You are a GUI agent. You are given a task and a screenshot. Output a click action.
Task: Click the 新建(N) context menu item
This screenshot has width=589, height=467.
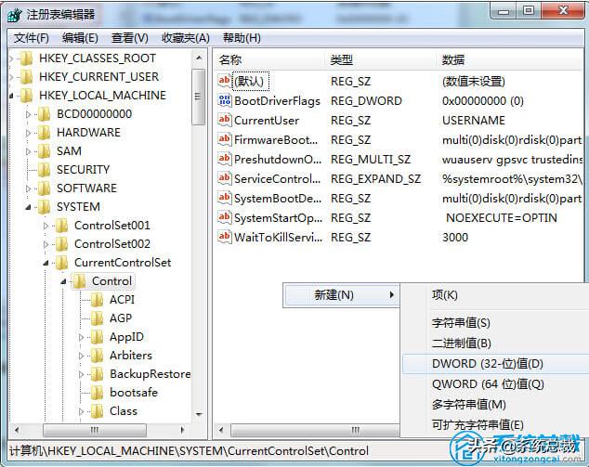point(341,295)
